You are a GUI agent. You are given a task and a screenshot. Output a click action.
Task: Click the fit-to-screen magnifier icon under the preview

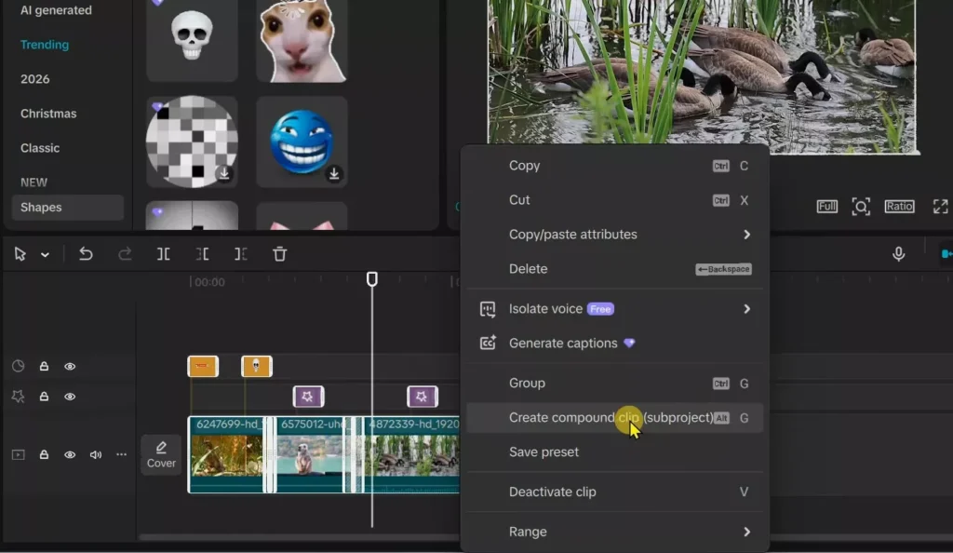click(x=861, y=206)
